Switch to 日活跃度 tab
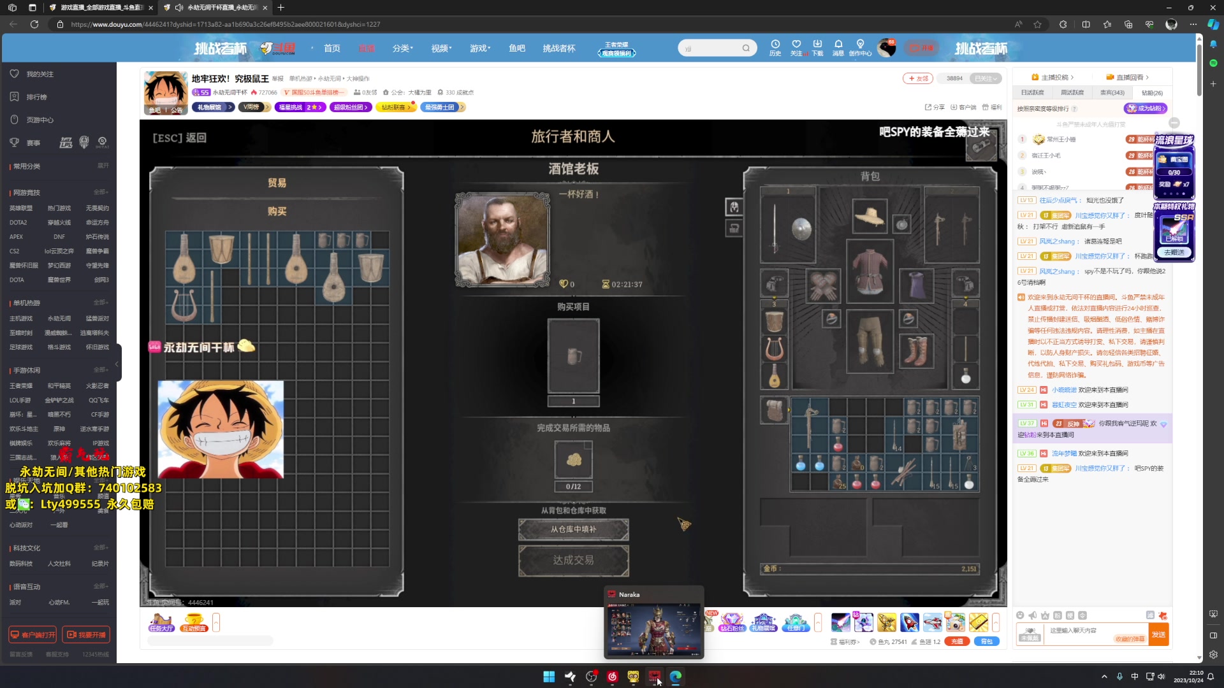 1032,92
